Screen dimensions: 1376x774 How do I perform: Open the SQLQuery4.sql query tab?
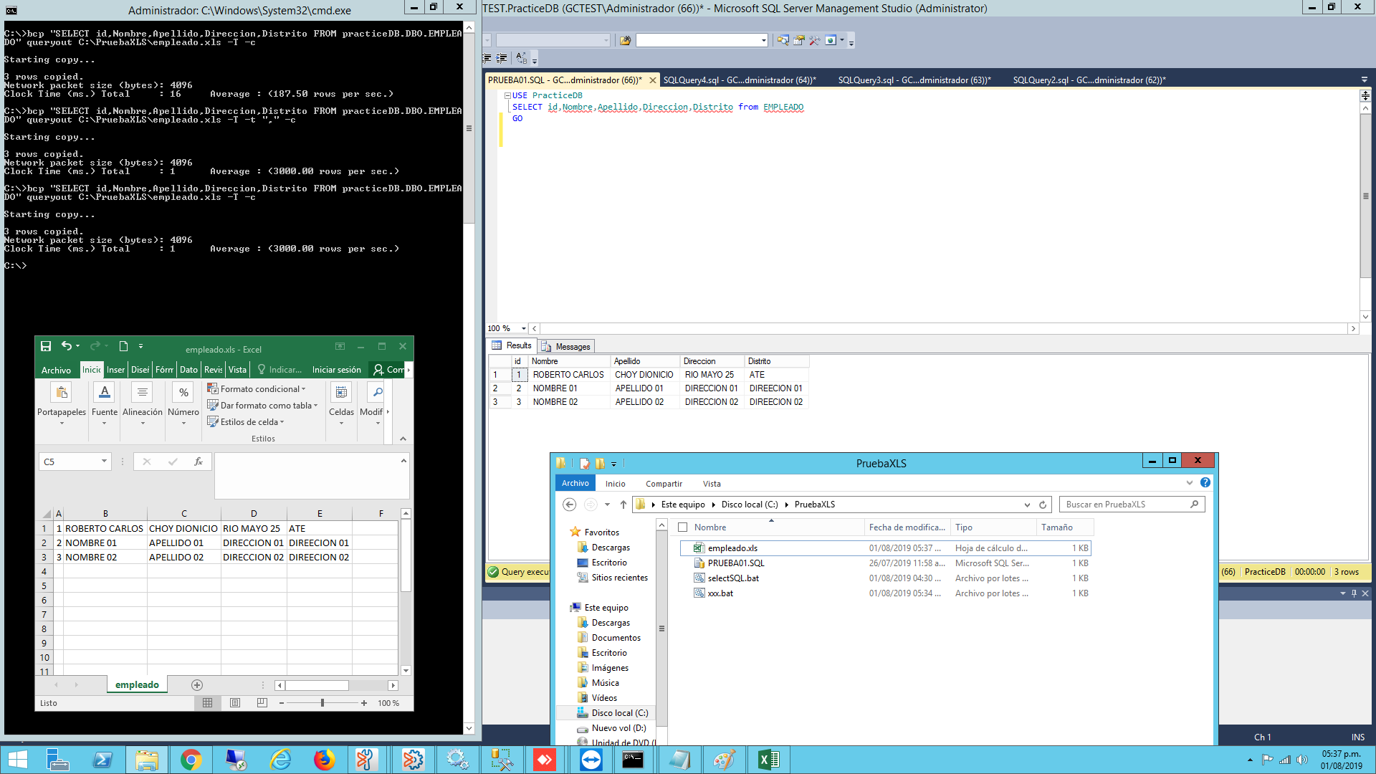739,80
